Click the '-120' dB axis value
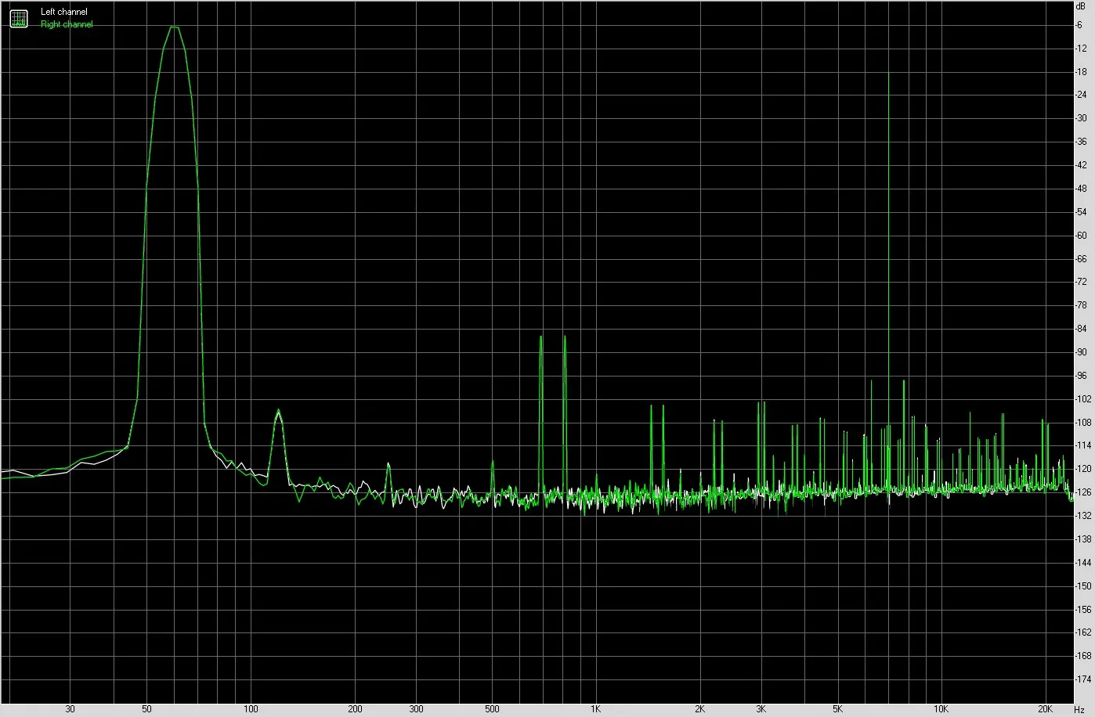This screenshot has height=717, width=1095. (1084, 470)
